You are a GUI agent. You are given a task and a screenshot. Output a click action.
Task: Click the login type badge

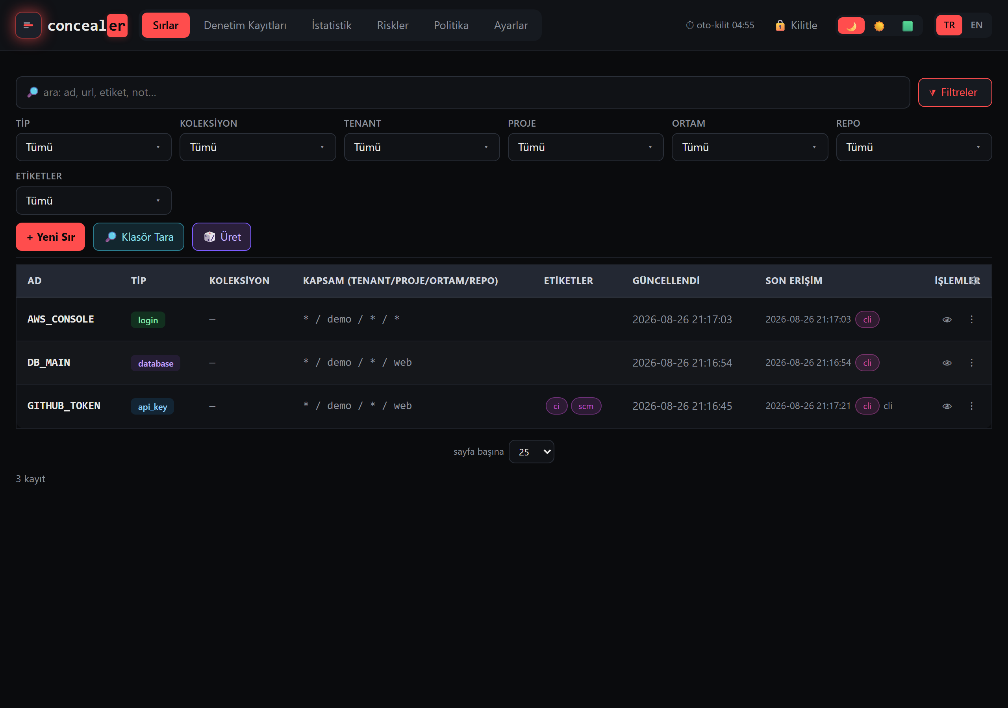click(x=148, y=320)
